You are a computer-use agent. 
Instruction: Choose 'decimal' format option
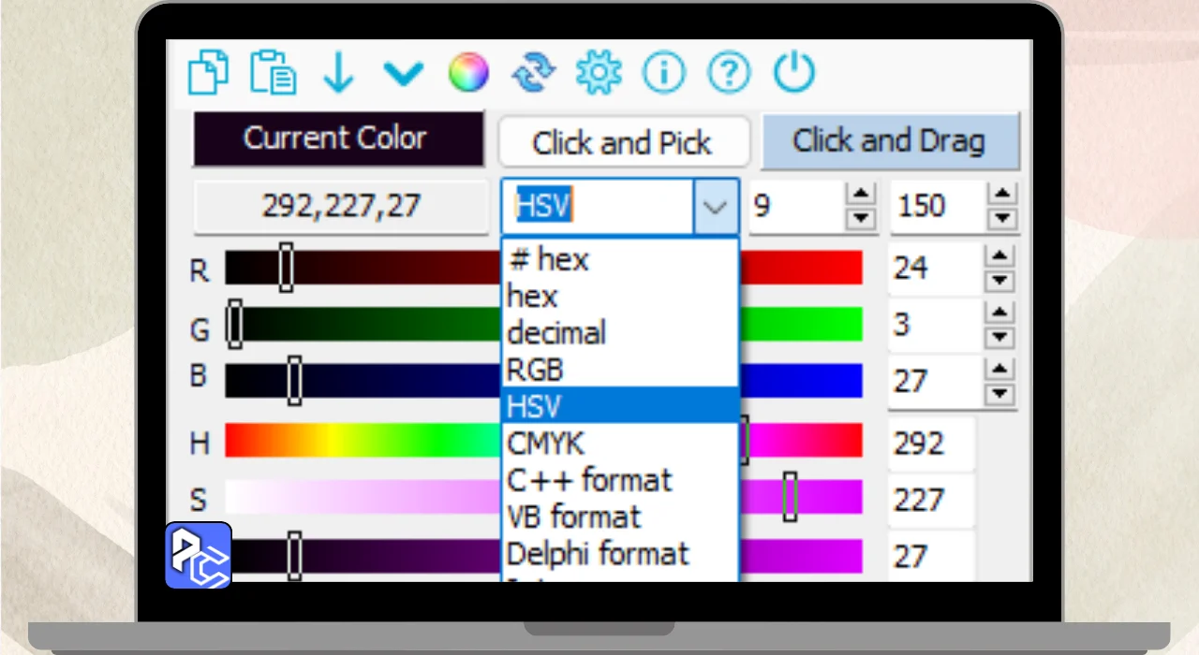coord(620,333)
